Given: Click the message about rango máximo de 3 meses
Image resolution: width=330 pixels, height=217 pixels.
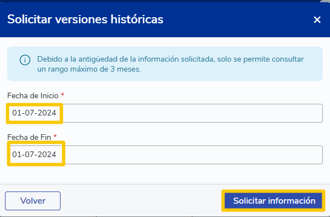Looking at the screenshot, I should (171, 64).
